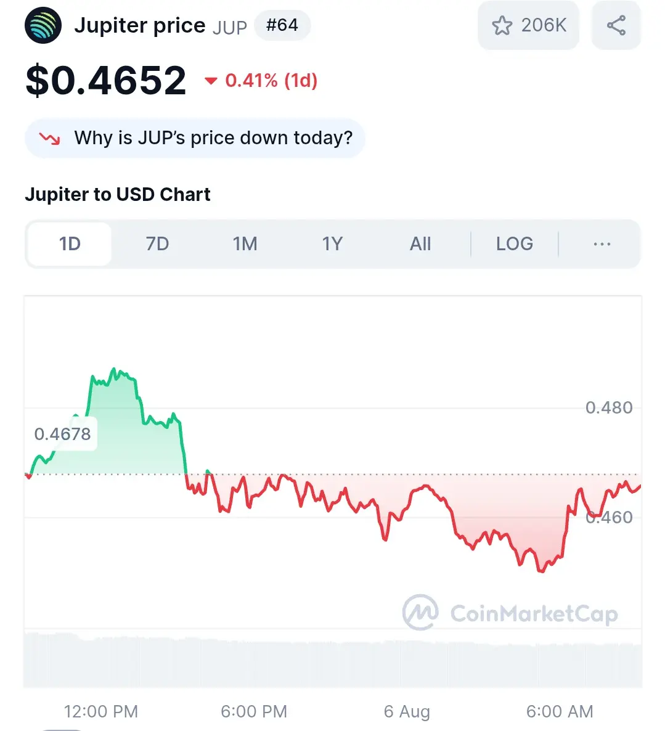Click the red downtrend arrow icon
Image resolution: width=665 pixels, height=731 pixels.
tap(50, 139)
